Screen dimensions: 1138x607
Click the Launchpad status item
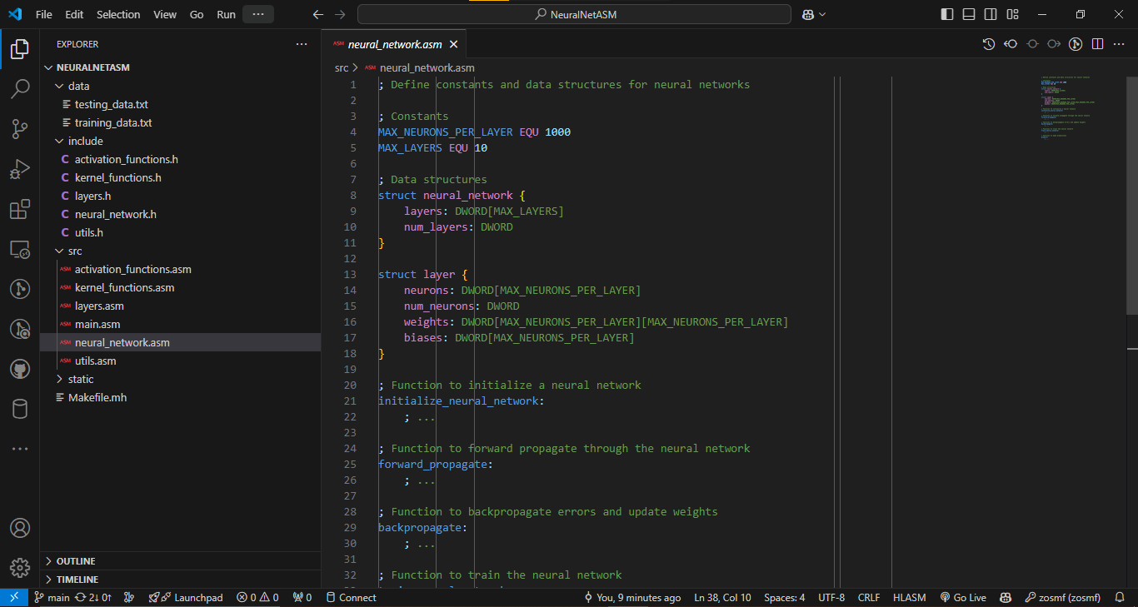click(x=186, y=597)
